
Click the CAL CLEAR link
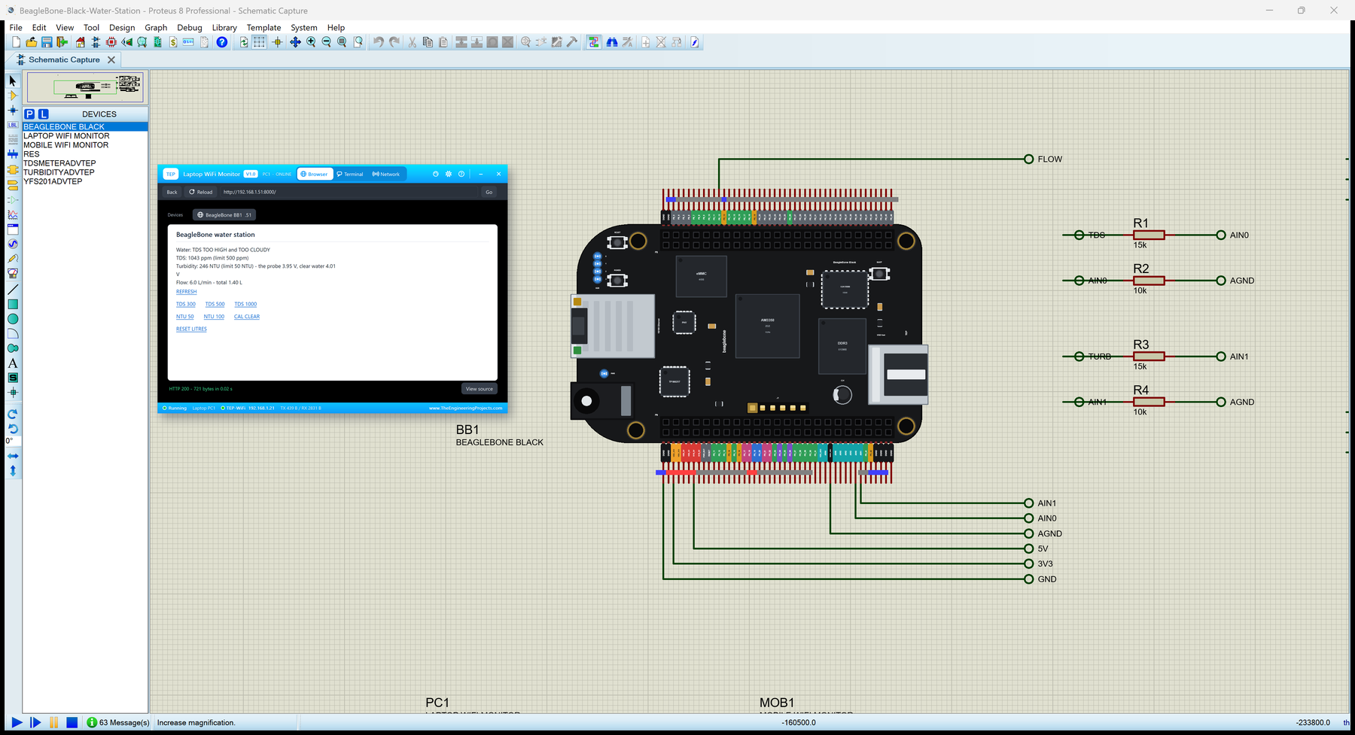click(x=247, y=317)
